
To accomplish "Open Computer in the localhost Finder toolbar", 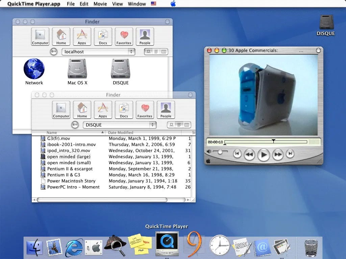I will click(x=40, y=36).
